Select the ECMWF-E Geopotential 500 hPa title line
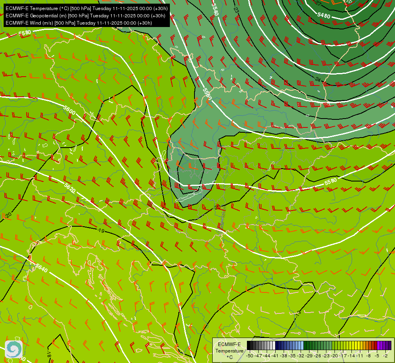This screenshot has width=395, height=363. tap(86, 16)
